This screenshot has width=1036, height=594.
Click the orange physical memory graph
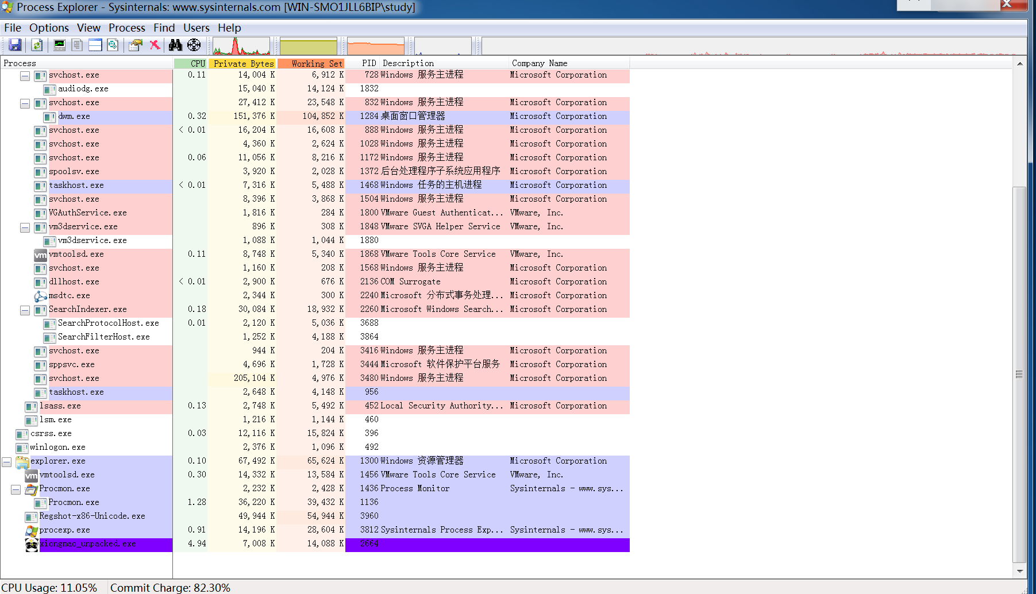[376, 46]
